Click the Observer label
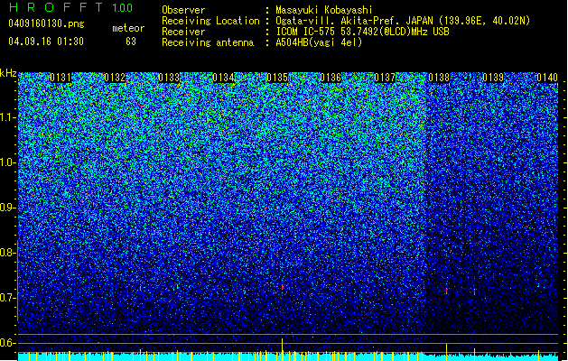568x361 pixels. click(x=183, y=10)
